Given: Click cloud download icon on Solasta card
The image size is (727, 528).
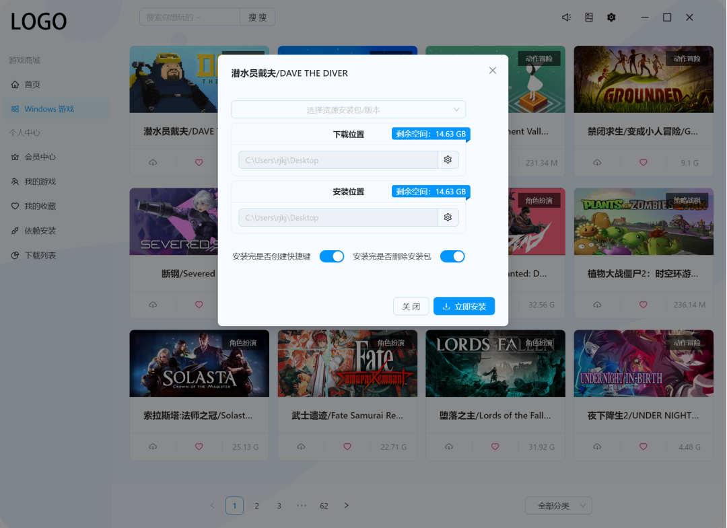Looking at the screenshot, I should 153,447.
